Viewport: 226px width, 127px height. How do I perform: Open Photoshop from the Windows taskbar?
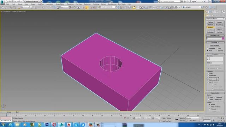[47, 125]
